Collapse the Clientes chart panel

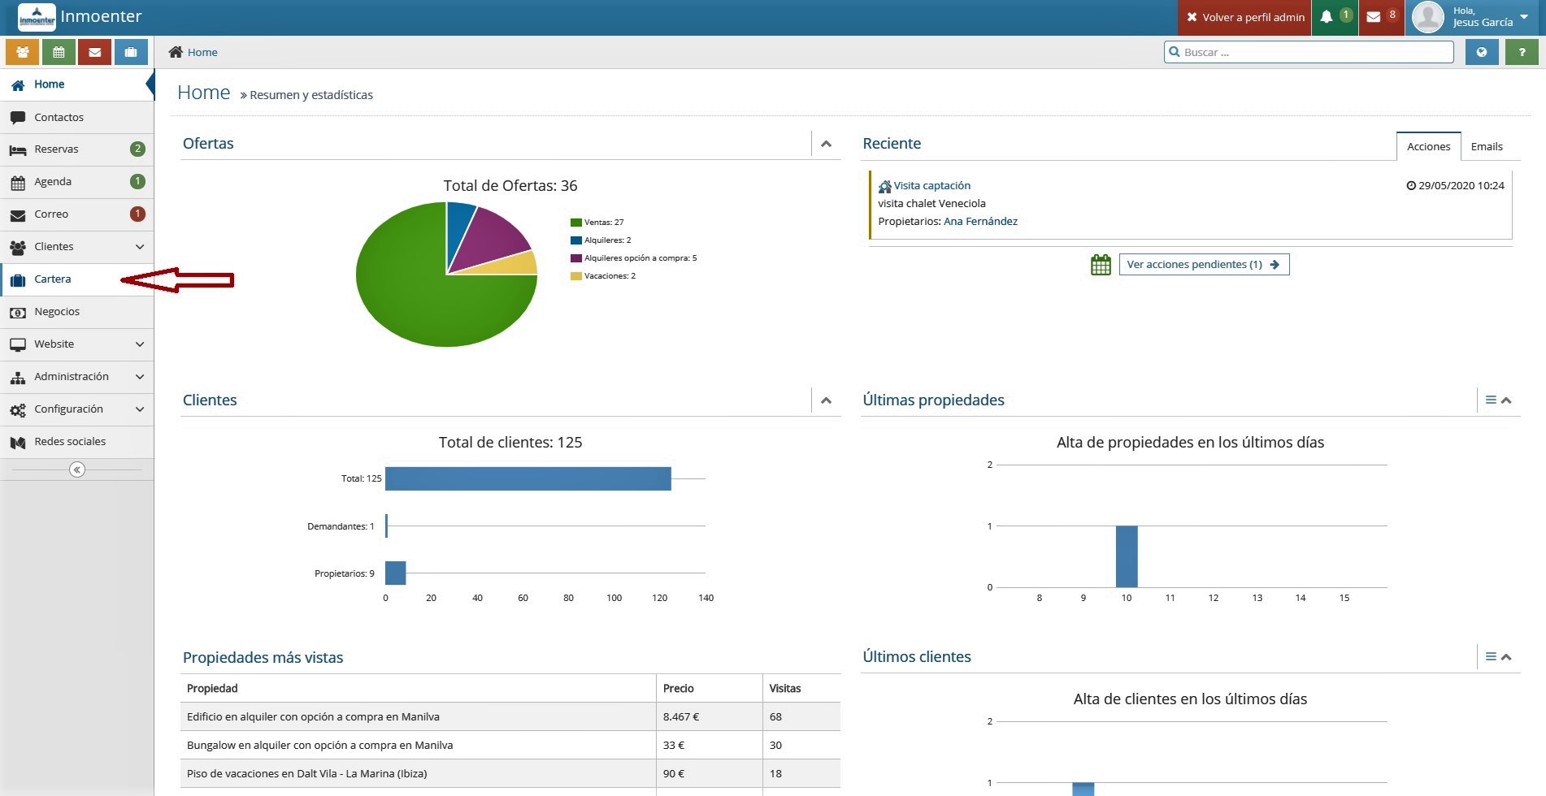coord(826,400)
